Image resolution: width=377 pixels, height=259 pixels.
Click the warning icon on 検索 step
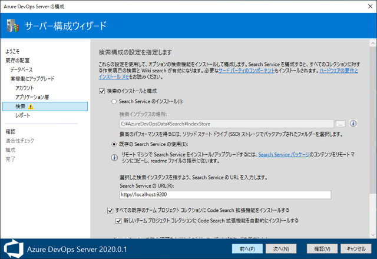point(31,107)
